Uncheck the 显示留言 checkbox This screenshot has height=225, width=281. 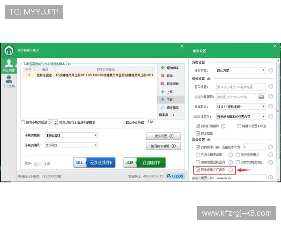point(198,133)
